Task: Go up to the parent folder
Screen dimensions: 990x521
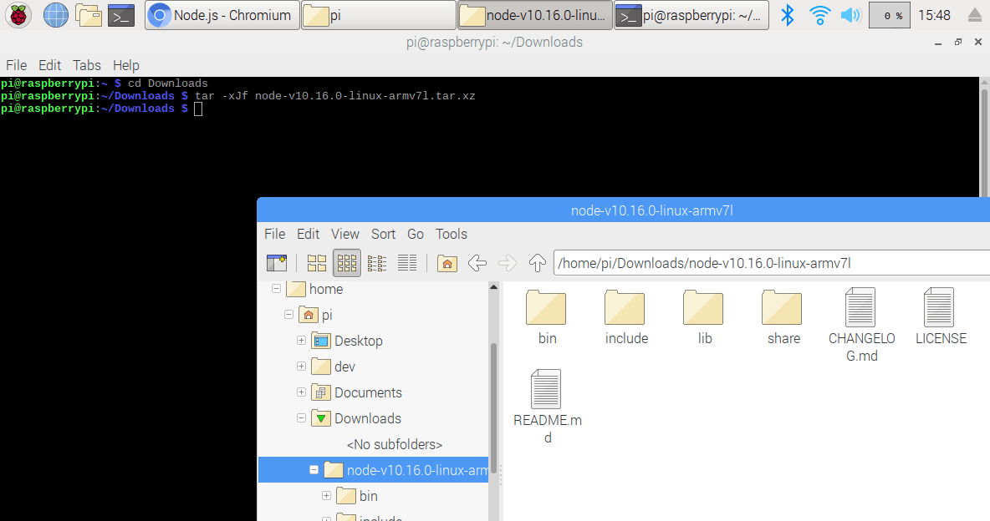Action: (x=538, y=263)
